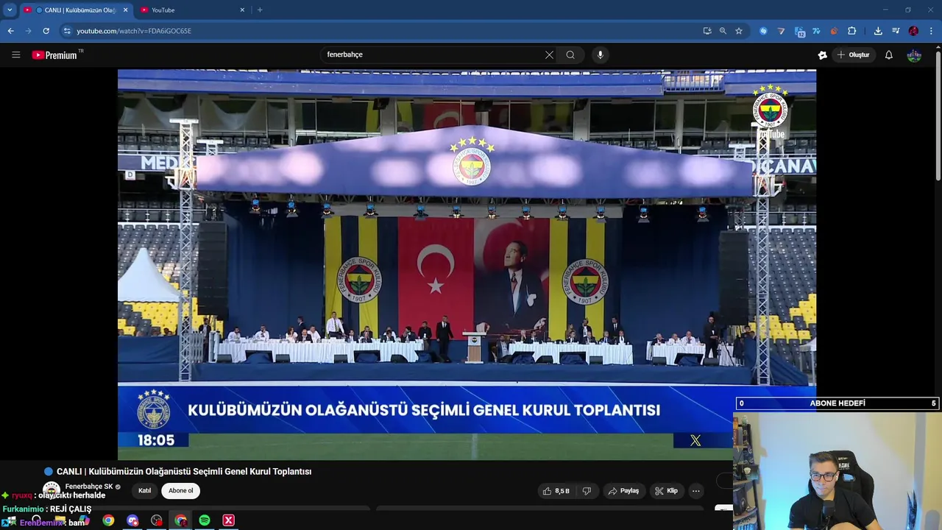
Task: Open the Oluştur create button
Action: point(853,54)
